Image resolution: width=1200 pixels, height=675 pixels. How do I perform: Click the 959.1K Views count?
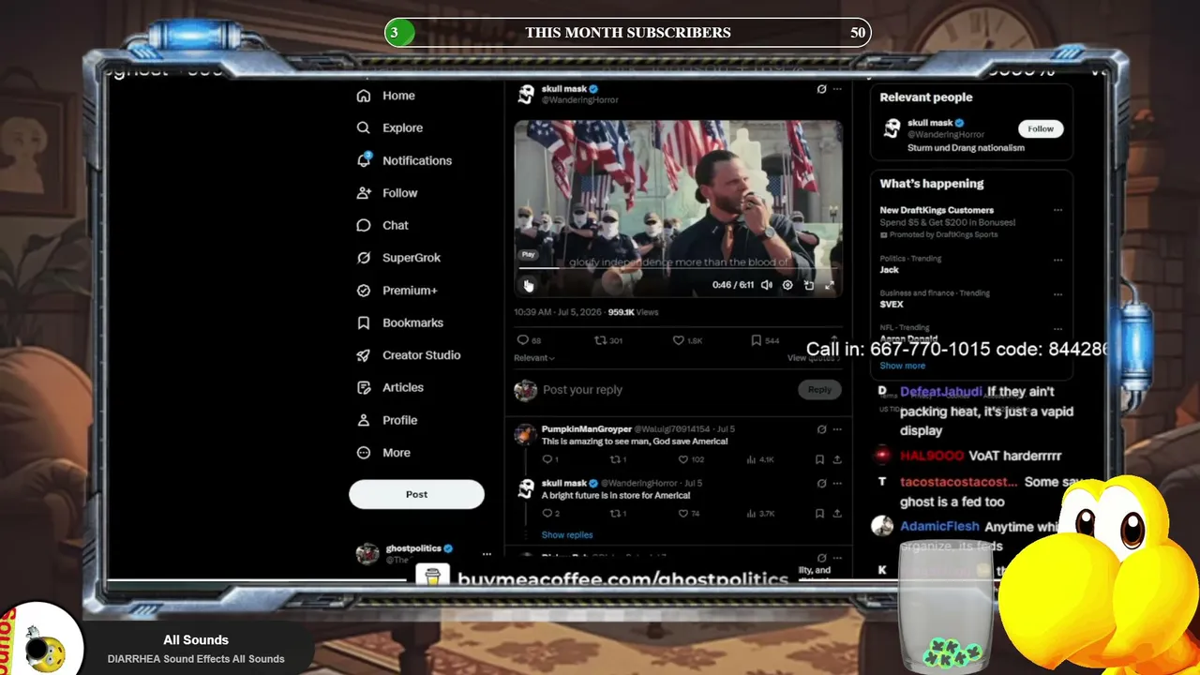click(x=633, y=312)
